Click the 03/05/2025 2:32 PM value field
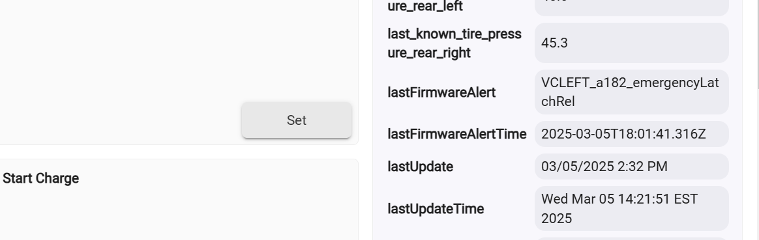Viewport: 759px width, 240px height. 631,167
